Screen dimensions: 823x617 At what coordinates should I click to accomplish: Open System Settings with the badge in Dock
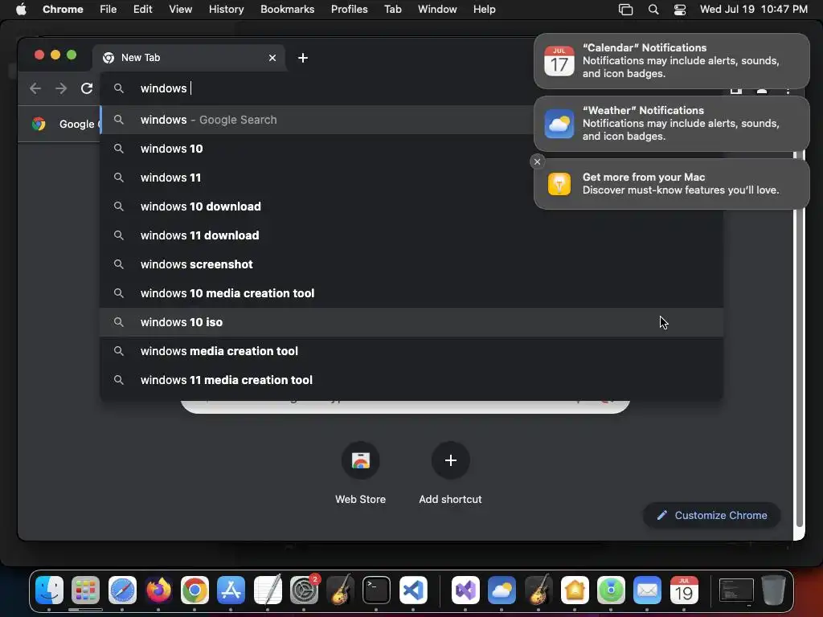[x=304, y=590]
